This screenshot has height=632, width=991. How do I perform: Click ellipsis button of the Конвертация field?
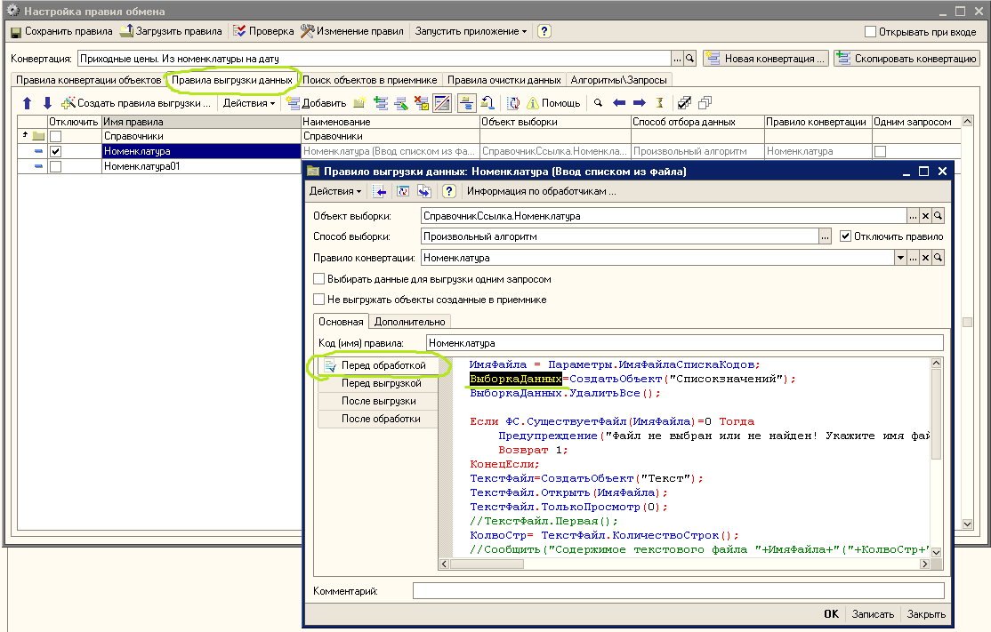[678, 59]
